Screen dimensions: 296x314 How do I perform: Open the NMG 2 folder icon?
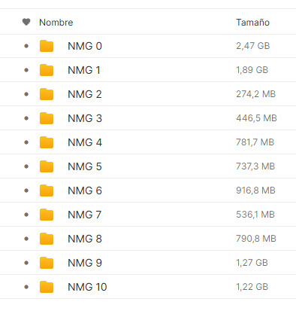click(47, 94)
